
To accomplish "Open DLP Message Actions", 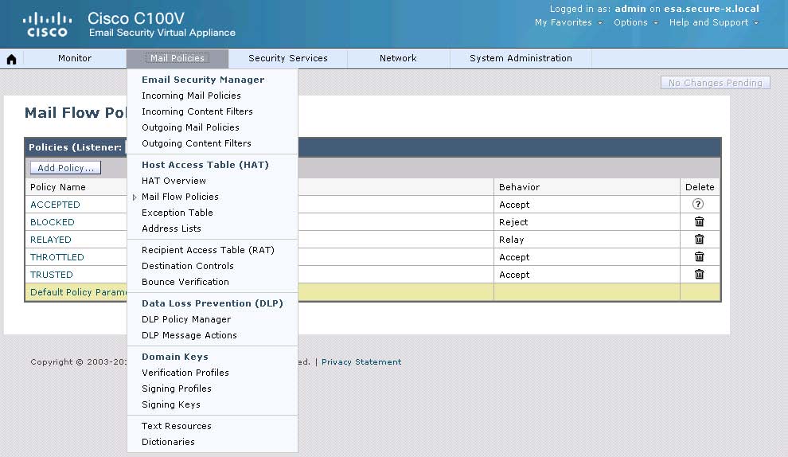I will pyautogui.click(x=189, y=335).
